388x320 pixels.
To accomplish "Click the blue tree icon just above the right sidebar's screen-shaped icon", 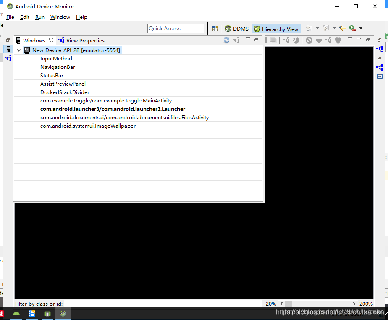I will 380,67.
